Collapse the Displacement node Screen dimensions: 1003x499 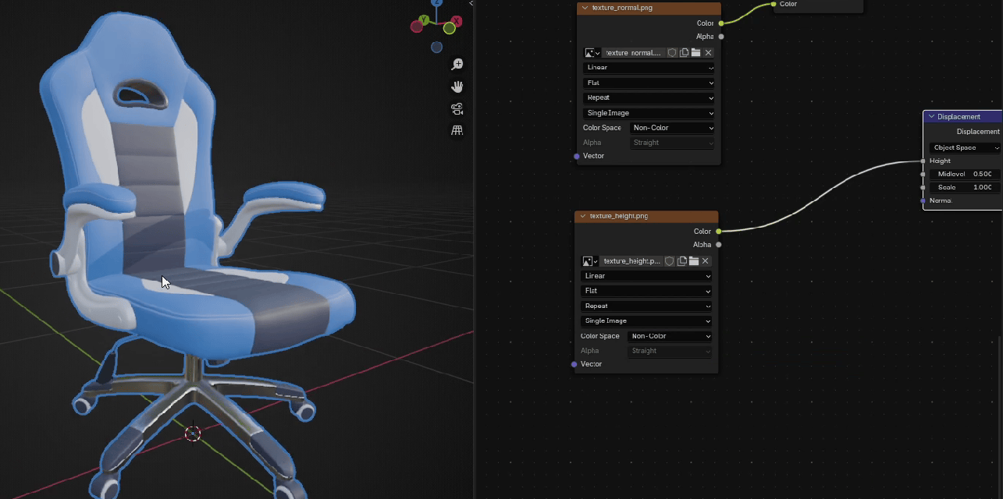(x=931, y=117)
